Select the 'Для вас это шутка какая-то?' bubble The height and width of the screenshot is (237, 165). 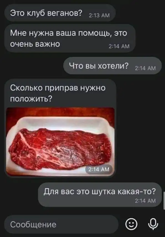click(x=100, y=195)
